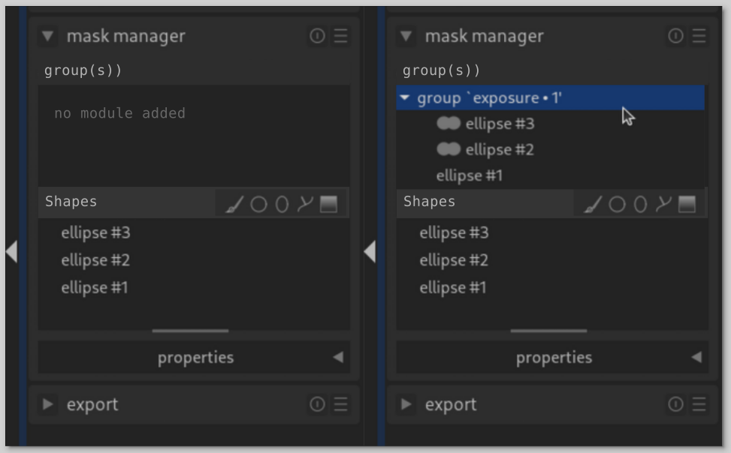Collapse exposure group using its disclosure triangle
The image size is (731, 453).
coord(406,98)
